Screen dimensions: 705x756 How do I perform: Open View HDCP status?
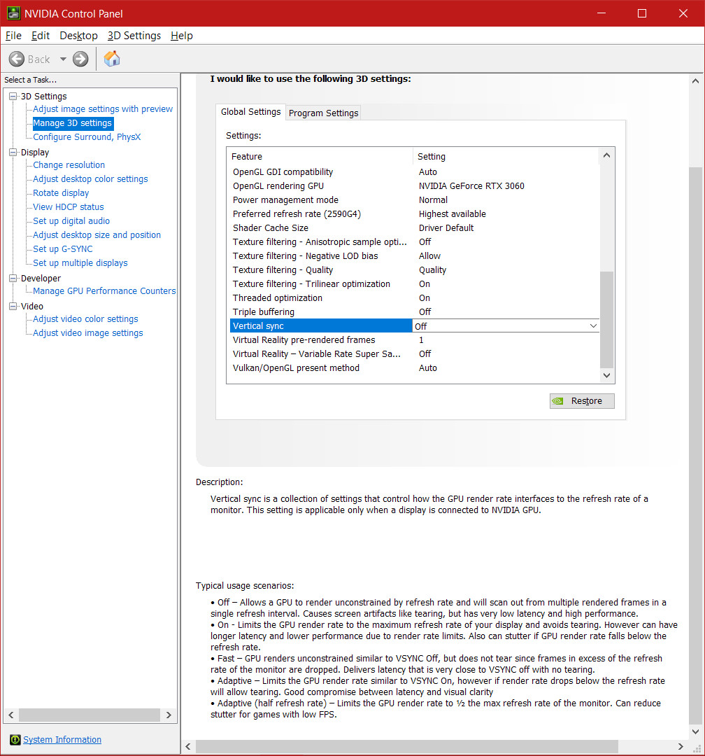click(x=69, y=206)
